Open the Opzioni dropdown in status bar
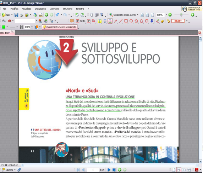The image size is (203, 173). (x=15, y=170)
